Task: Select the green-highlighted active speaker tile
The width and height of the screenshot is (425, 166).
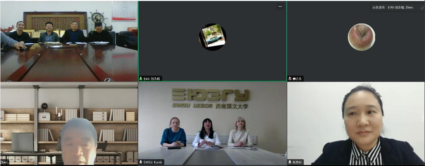Action: (212, 41)
